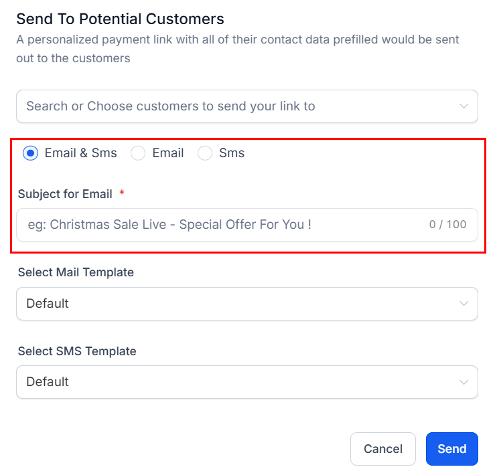Click the "Select Mail Template" label
Image resolution: width=495 pixels, height=473 pixels.
[76, 272]
